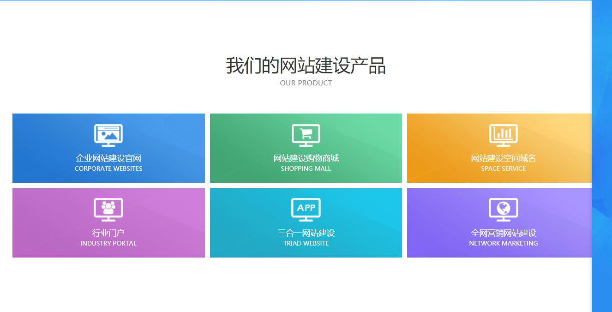The image size is (612, 312).
Task: Click the picture monitor icon on Corporate Websites tile
Action: [x=108, y=135]
